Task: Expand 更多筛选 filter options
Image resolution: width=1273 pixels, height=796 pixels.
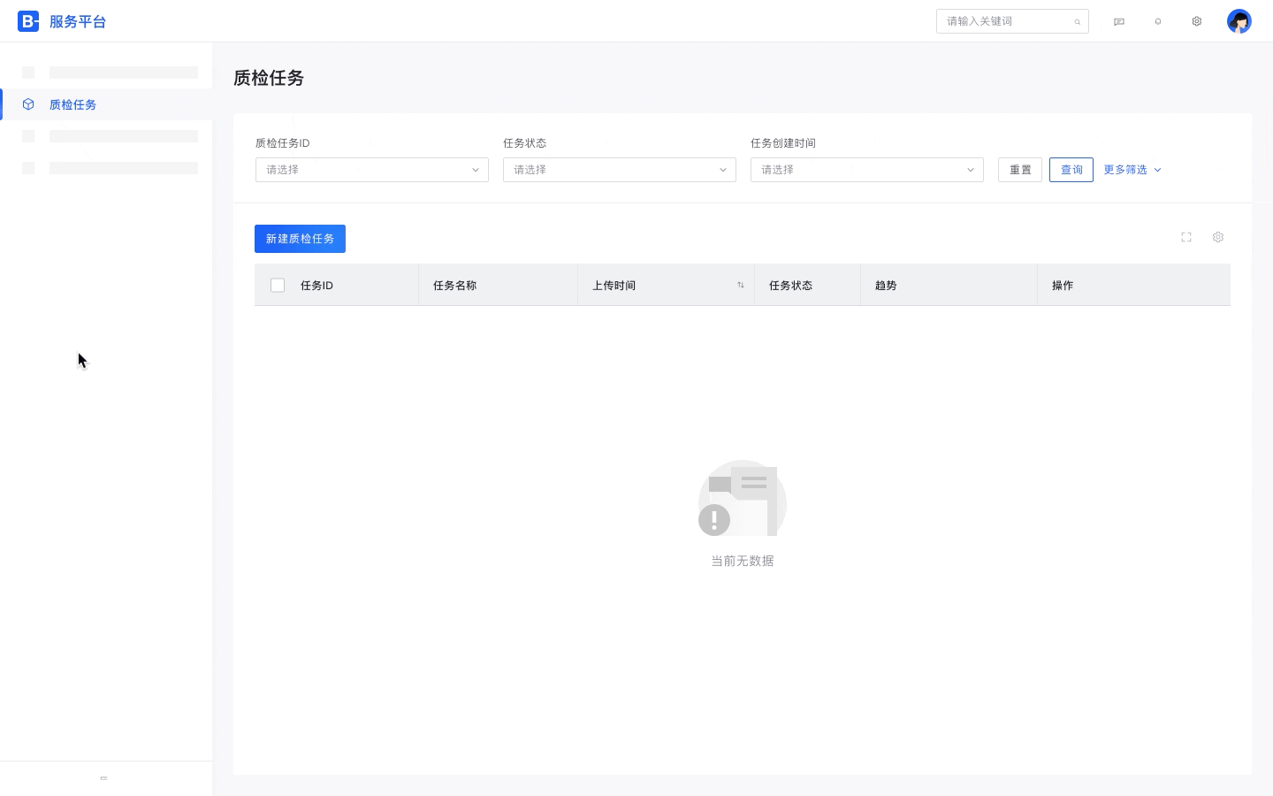Action: 1132,170
